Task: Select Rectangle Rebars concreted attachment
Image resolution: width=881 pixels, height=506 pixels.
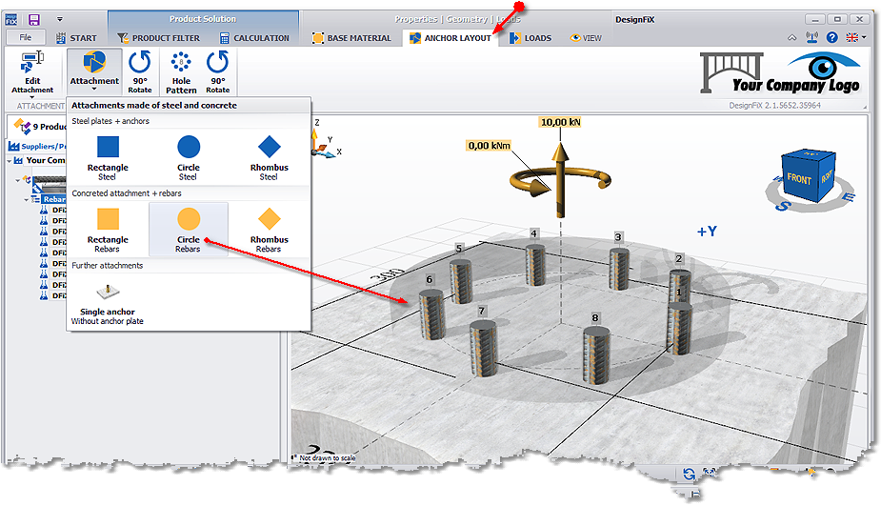Action: pos(108,230)
